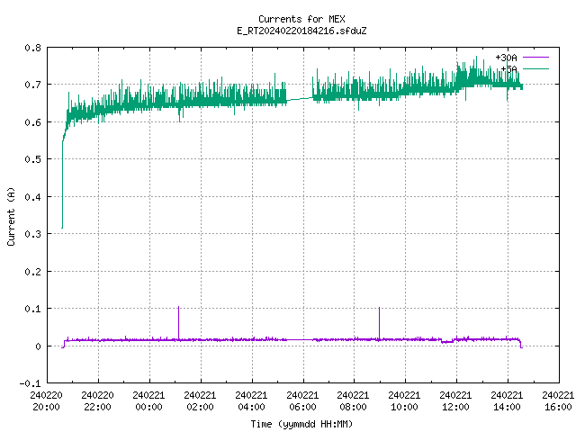
Task: Click the 240221 00:00 time tick label
Action: [148, 401]
